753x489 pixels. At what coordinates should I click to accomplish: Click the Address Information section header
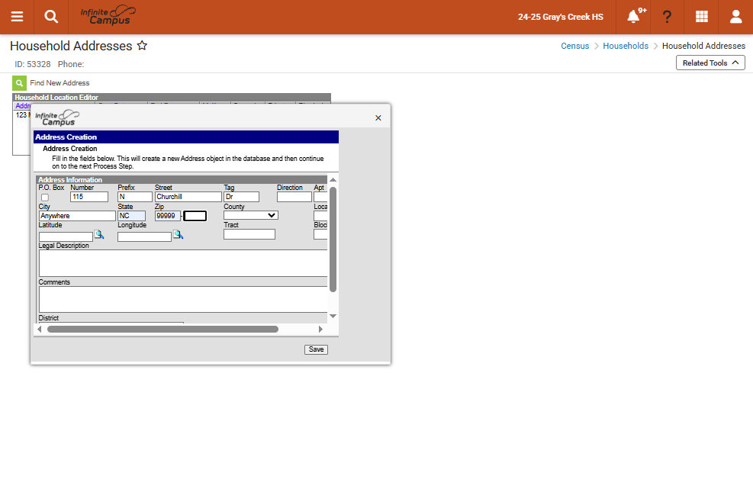182,179
